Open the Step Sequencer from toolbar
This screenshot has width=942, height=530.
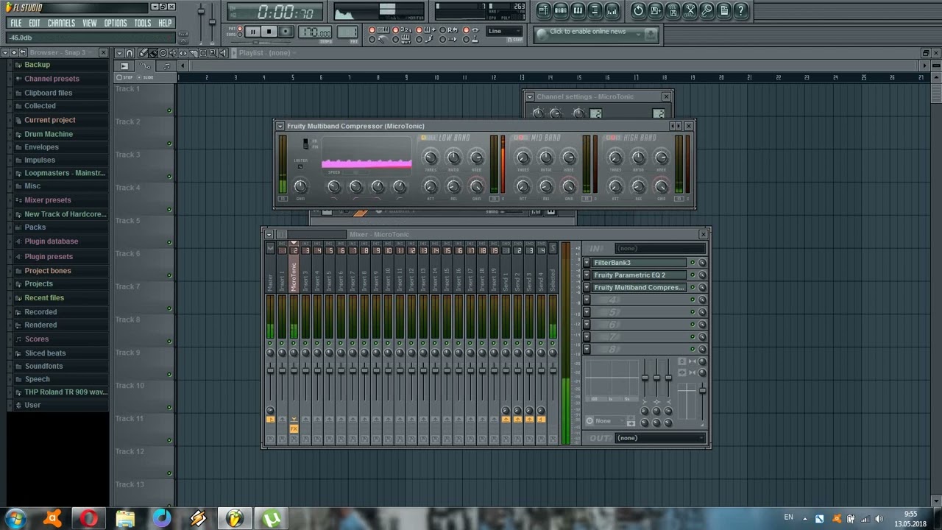561,10
